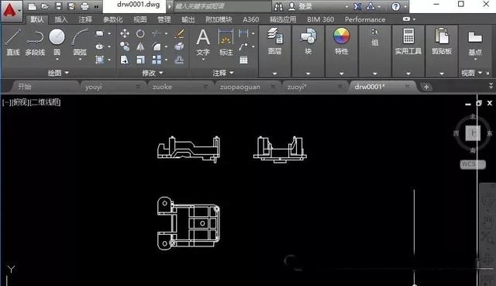
Task: Plot the drawing with the printer icon
Action: coord(84,6)
